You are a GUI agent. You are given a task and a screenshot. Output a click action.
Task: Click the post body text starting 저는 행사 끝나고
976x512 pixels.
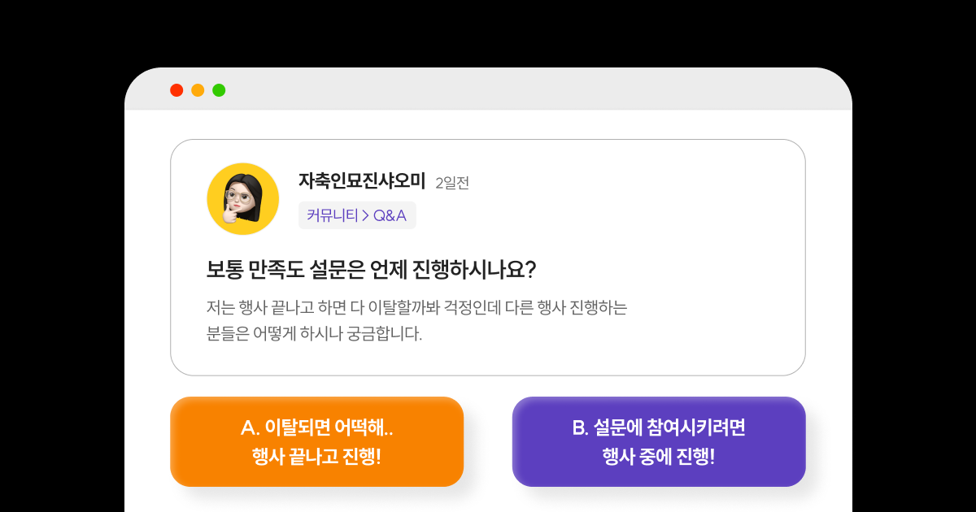[x=417, y=308]
